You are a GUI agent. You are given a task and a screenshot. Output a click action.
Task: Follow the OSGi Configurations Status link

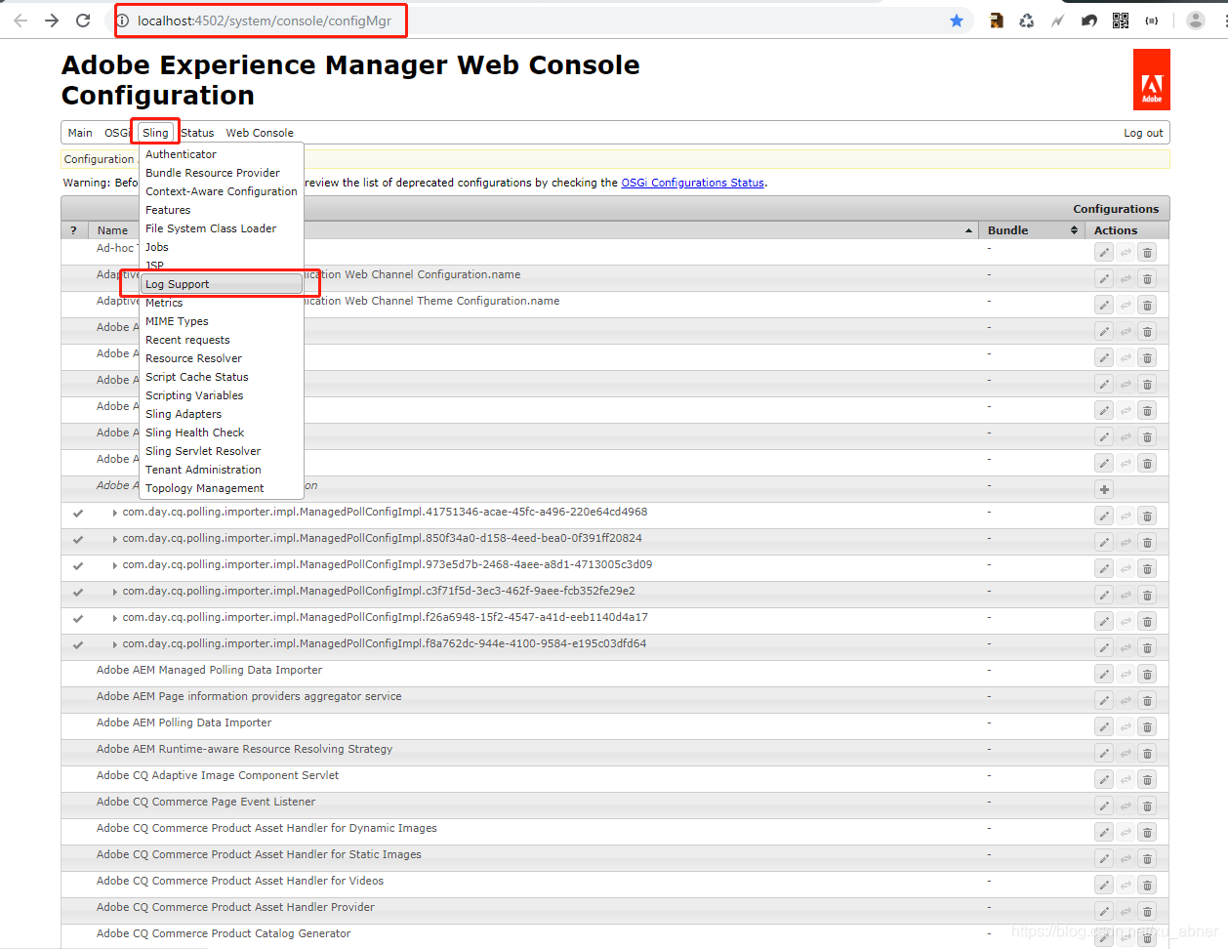pyautogui.click(x=692, y=183)
